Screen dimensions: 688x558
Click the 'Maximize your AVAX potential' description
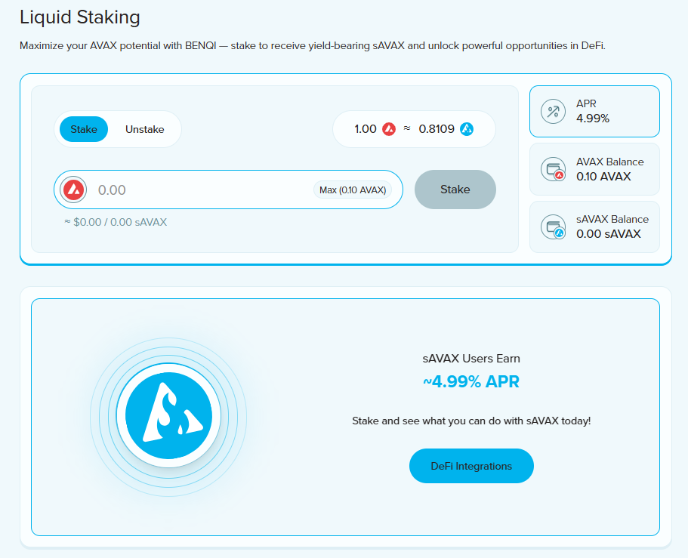(313, 45)
